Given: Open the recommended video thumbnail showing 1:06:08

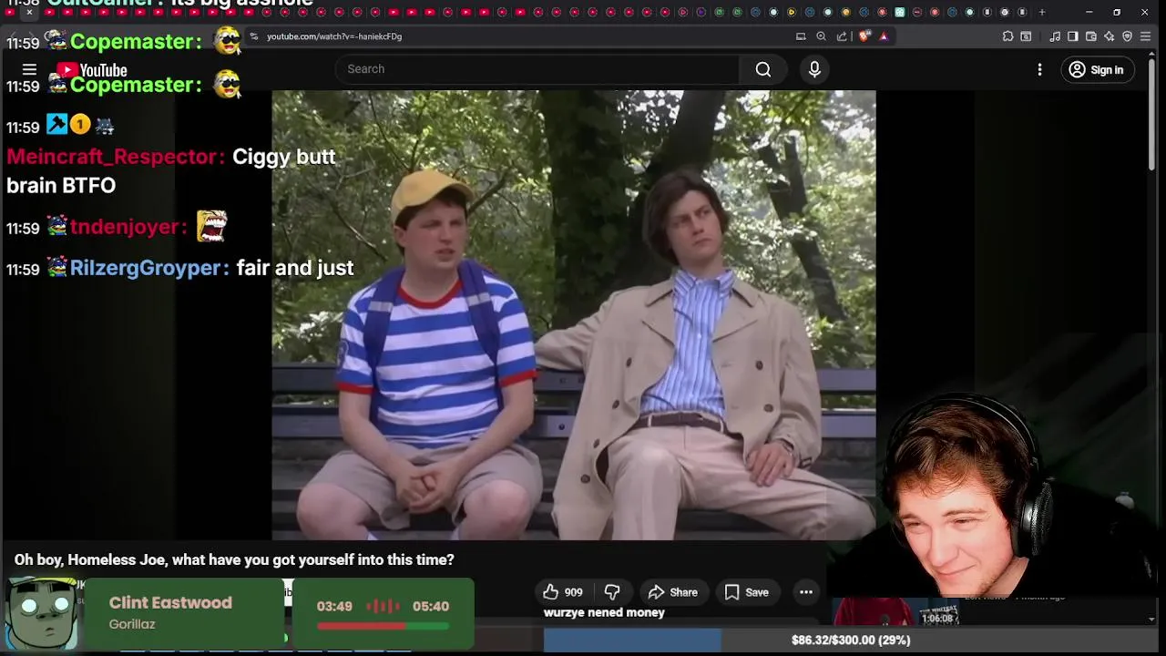Looking at the screenshot, I should [x=897, y=610].
